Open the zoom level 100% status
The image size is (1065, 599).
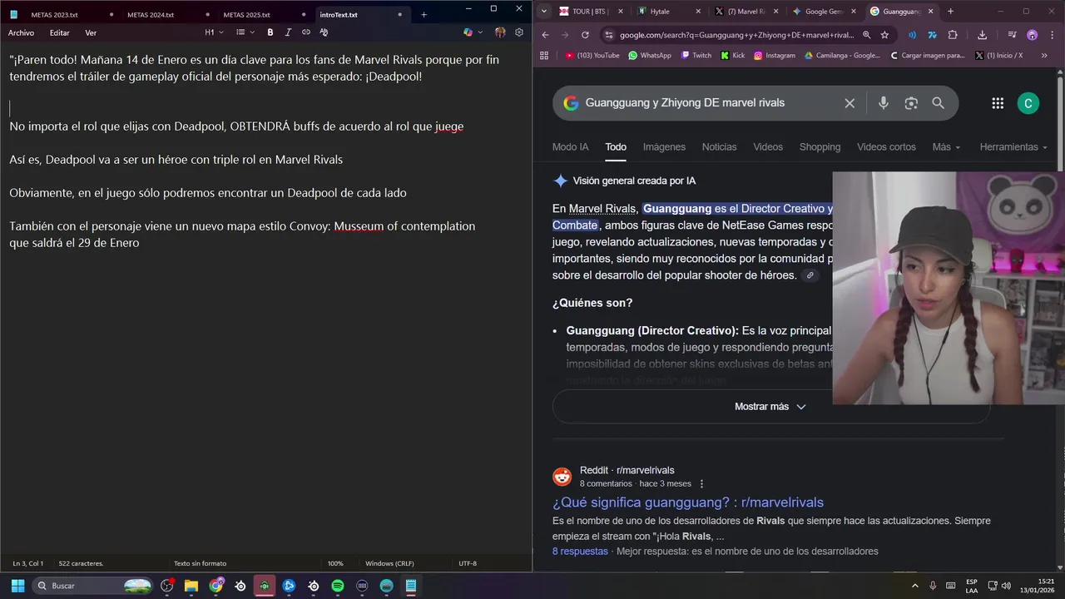335,563
